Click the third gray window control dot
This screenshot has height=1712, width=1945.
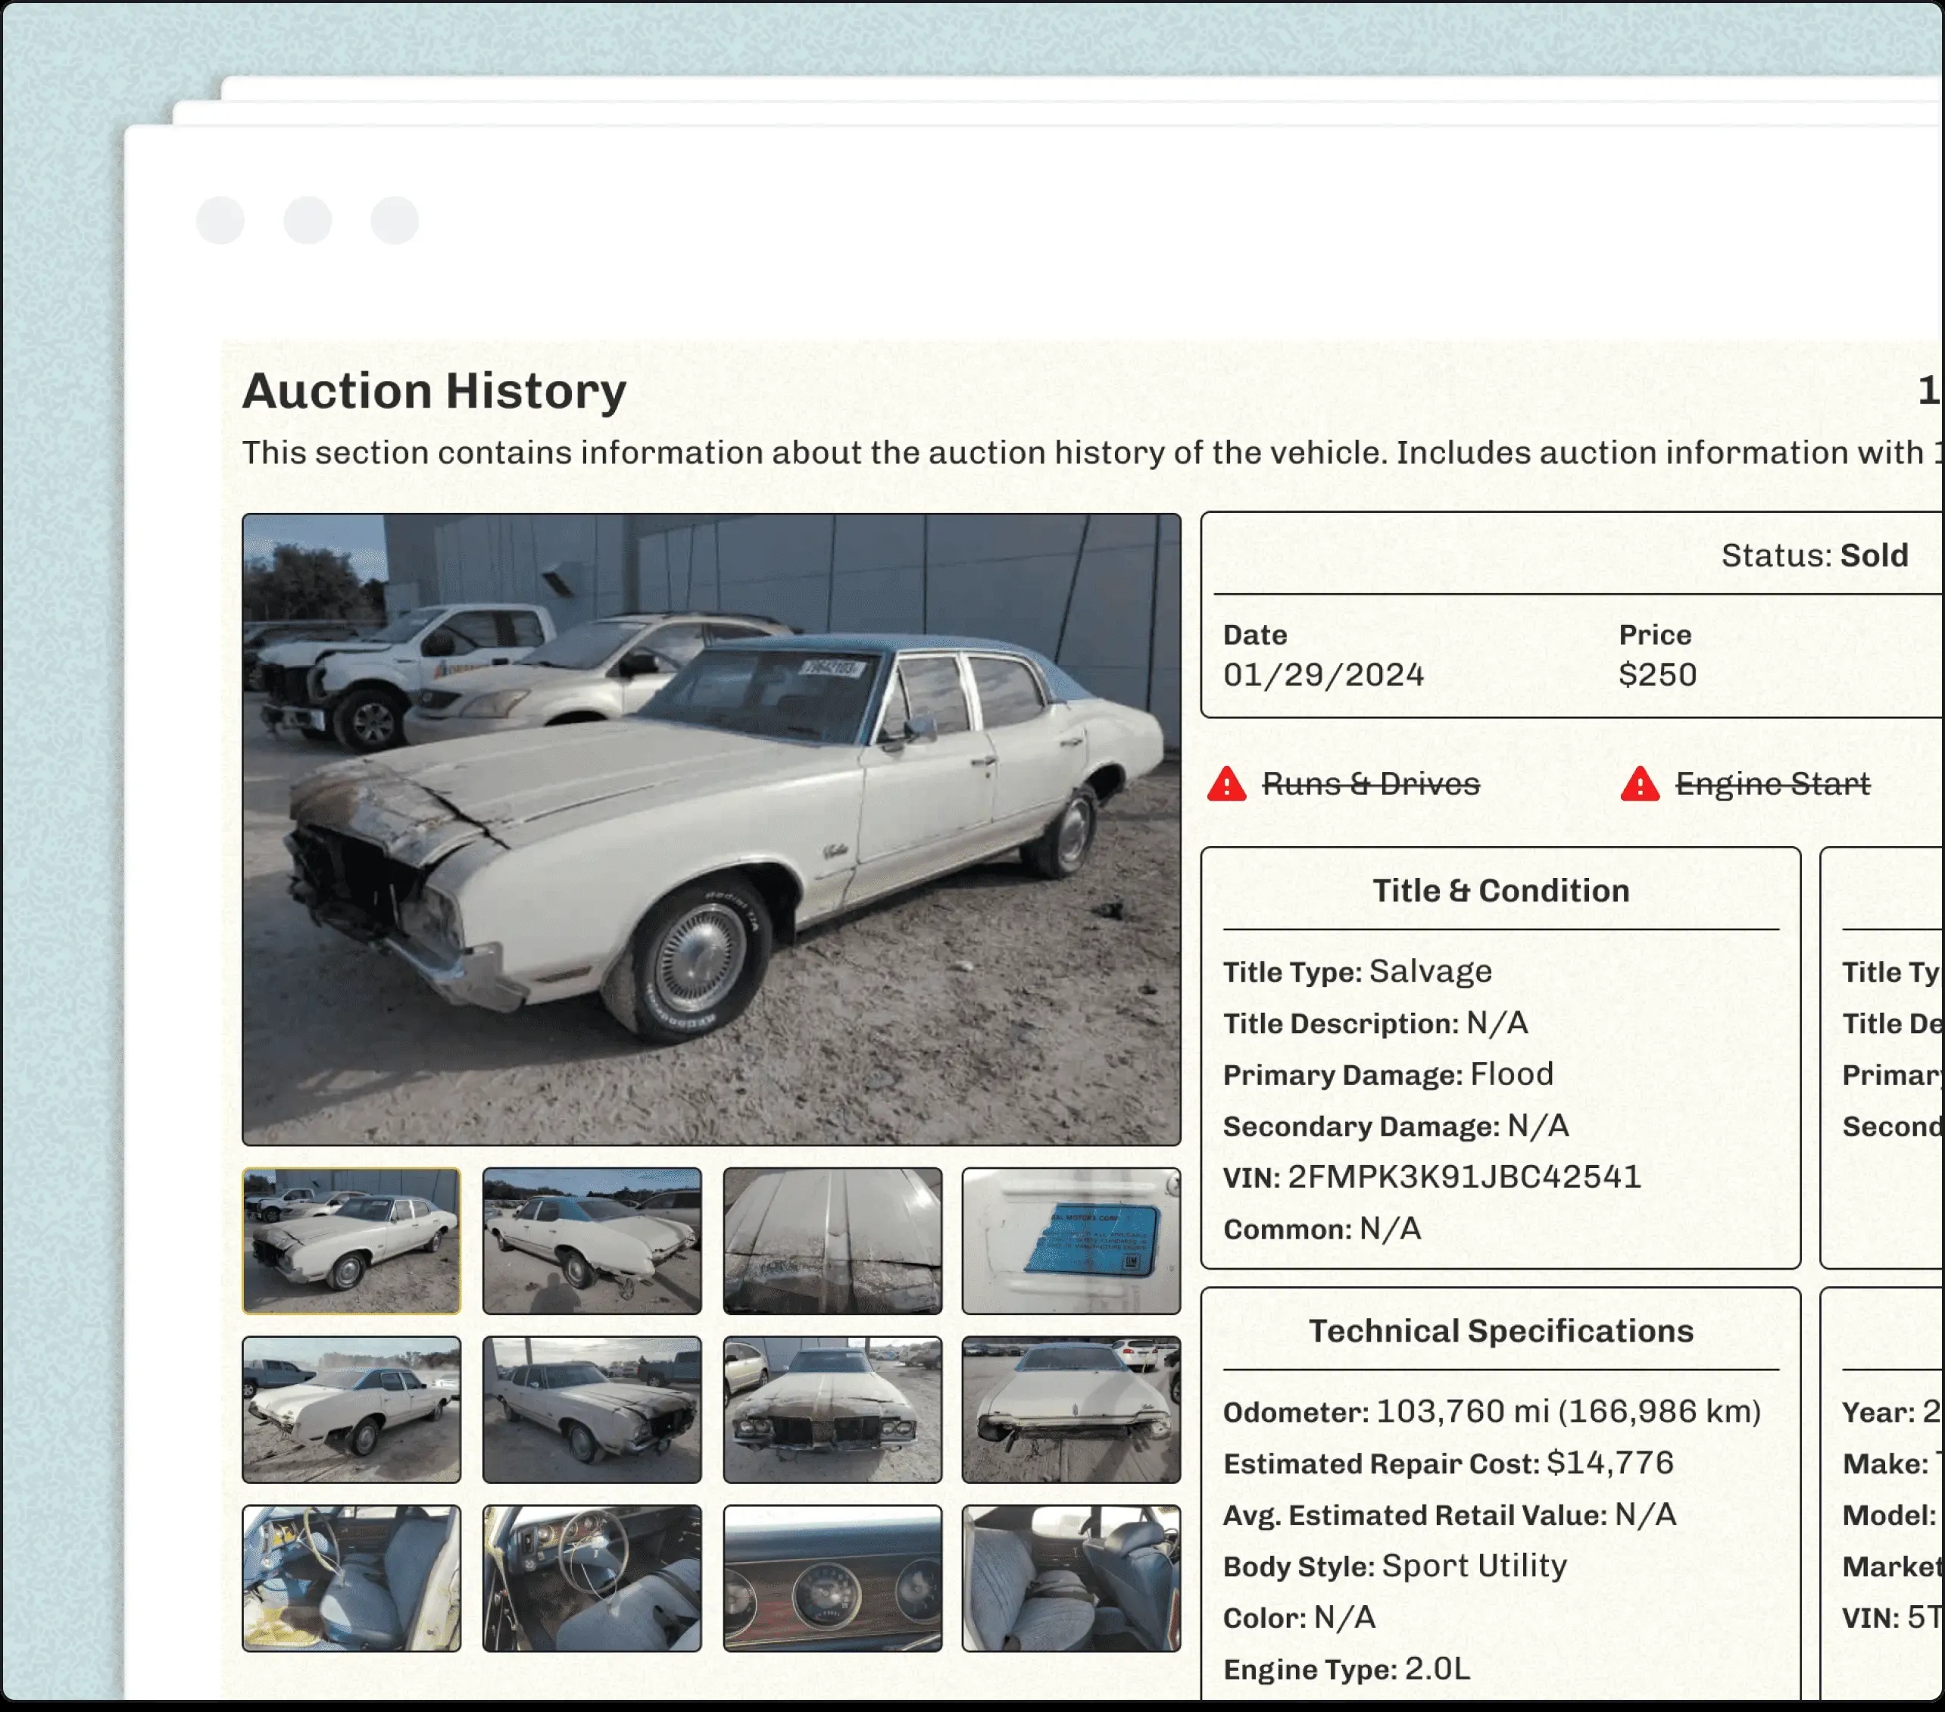click(x=395, y=220)
